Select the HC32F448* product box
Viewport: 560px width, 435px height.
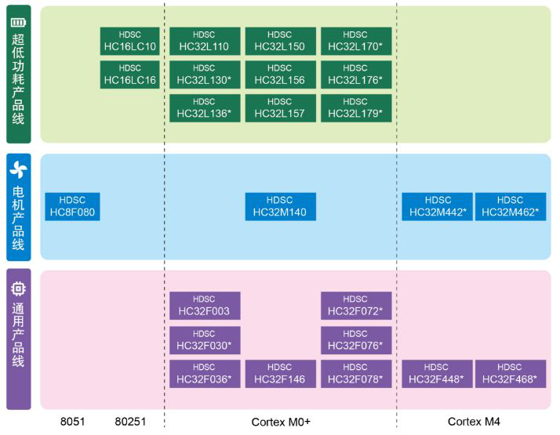[x=437, y=374]
